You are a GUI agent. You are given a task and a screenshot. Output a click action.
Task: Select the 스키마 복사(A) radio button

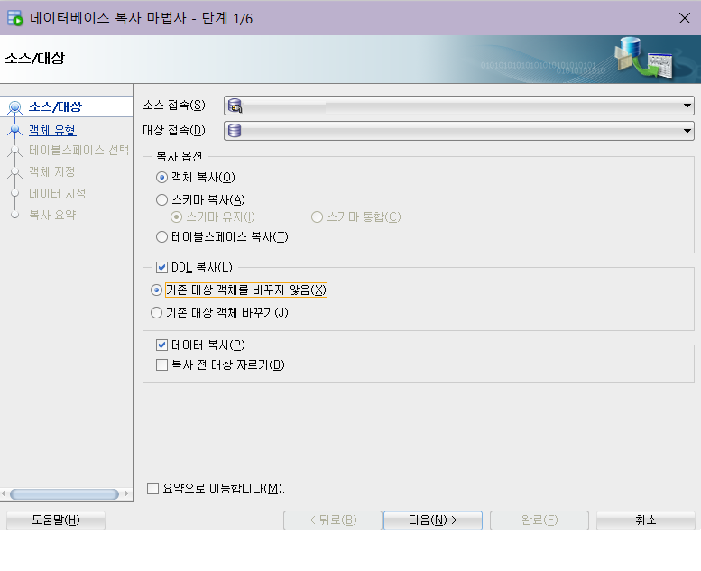pos(161,199)
